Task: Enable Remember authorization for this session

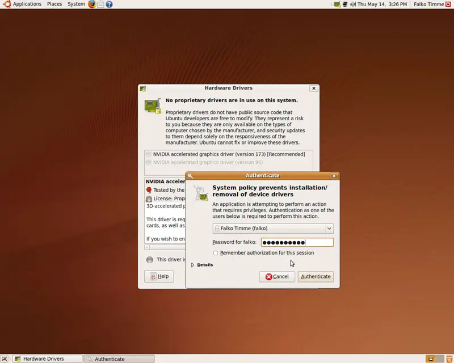Action: (x=216, y=253)
